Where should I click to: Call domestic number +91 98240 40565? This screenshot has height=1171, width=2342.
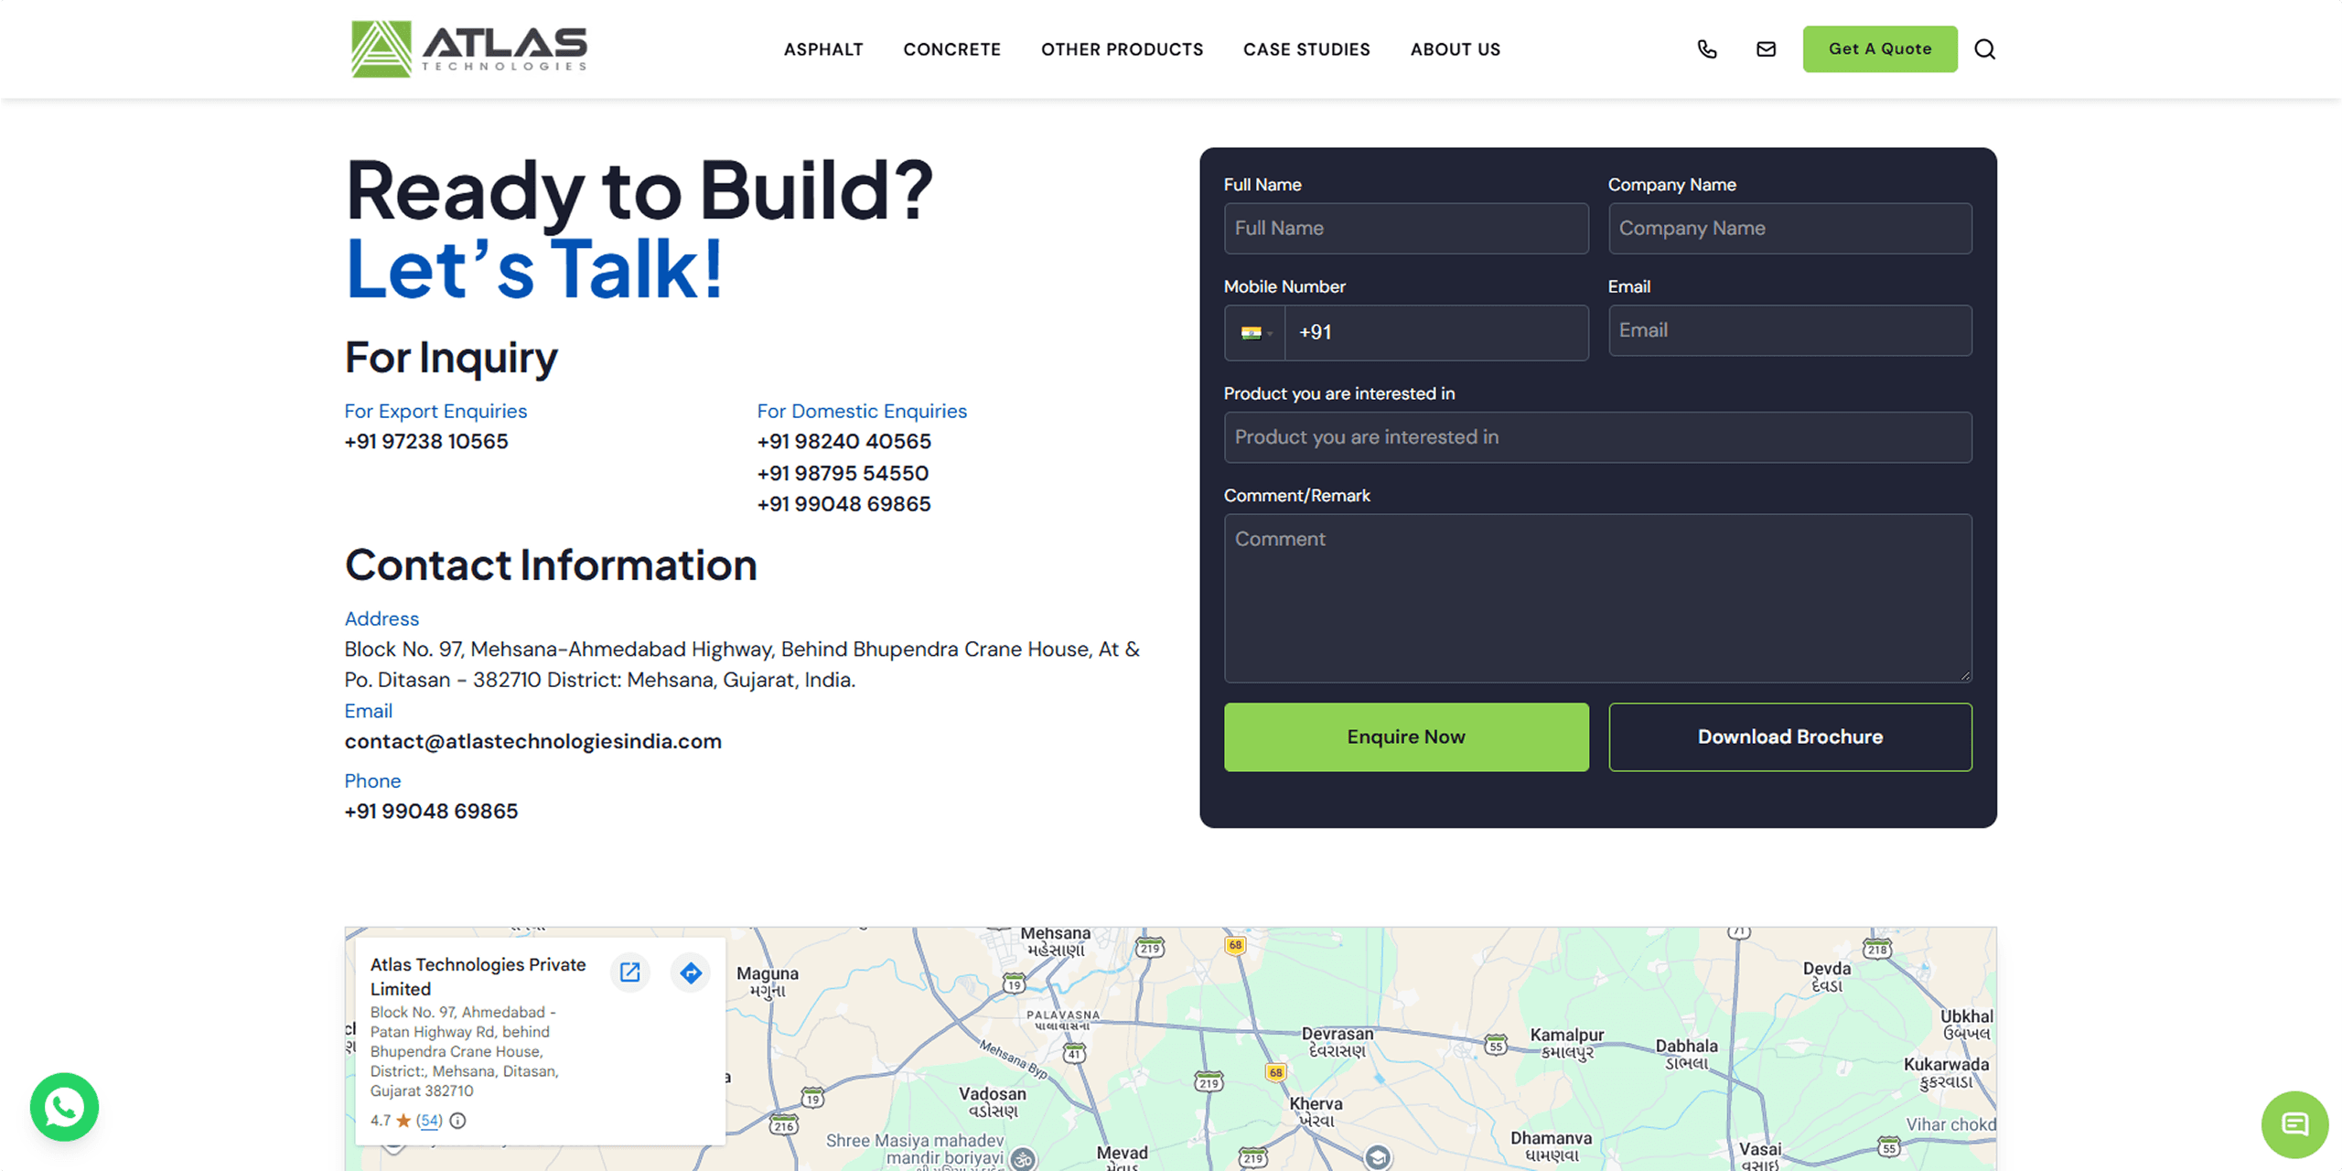coord(843,442)
